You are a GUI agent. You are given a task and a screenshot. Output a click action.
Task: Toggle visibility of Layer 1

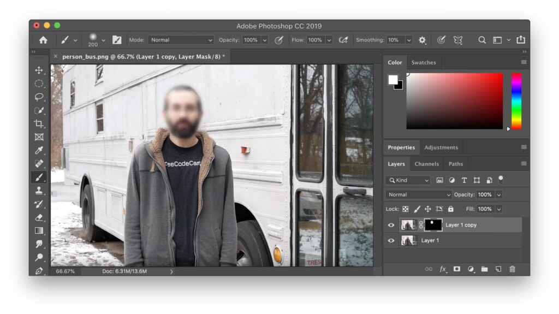tap(391, 240)
